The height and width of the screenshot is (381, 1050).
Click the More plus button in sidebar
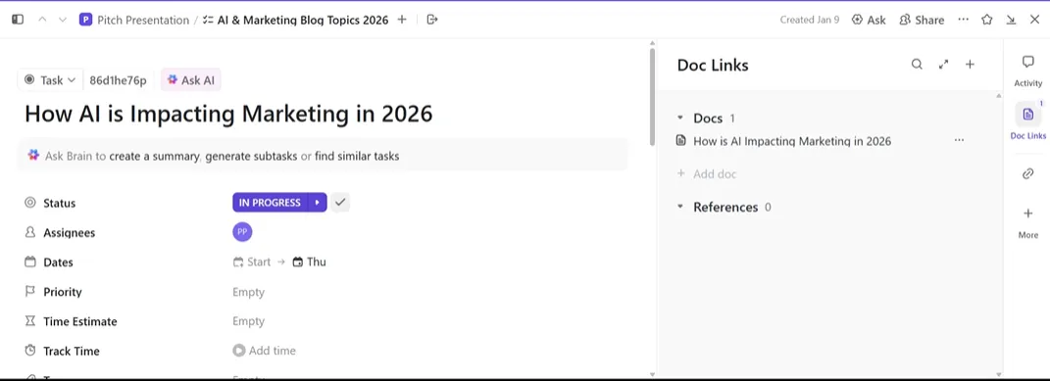(1027, 222)
